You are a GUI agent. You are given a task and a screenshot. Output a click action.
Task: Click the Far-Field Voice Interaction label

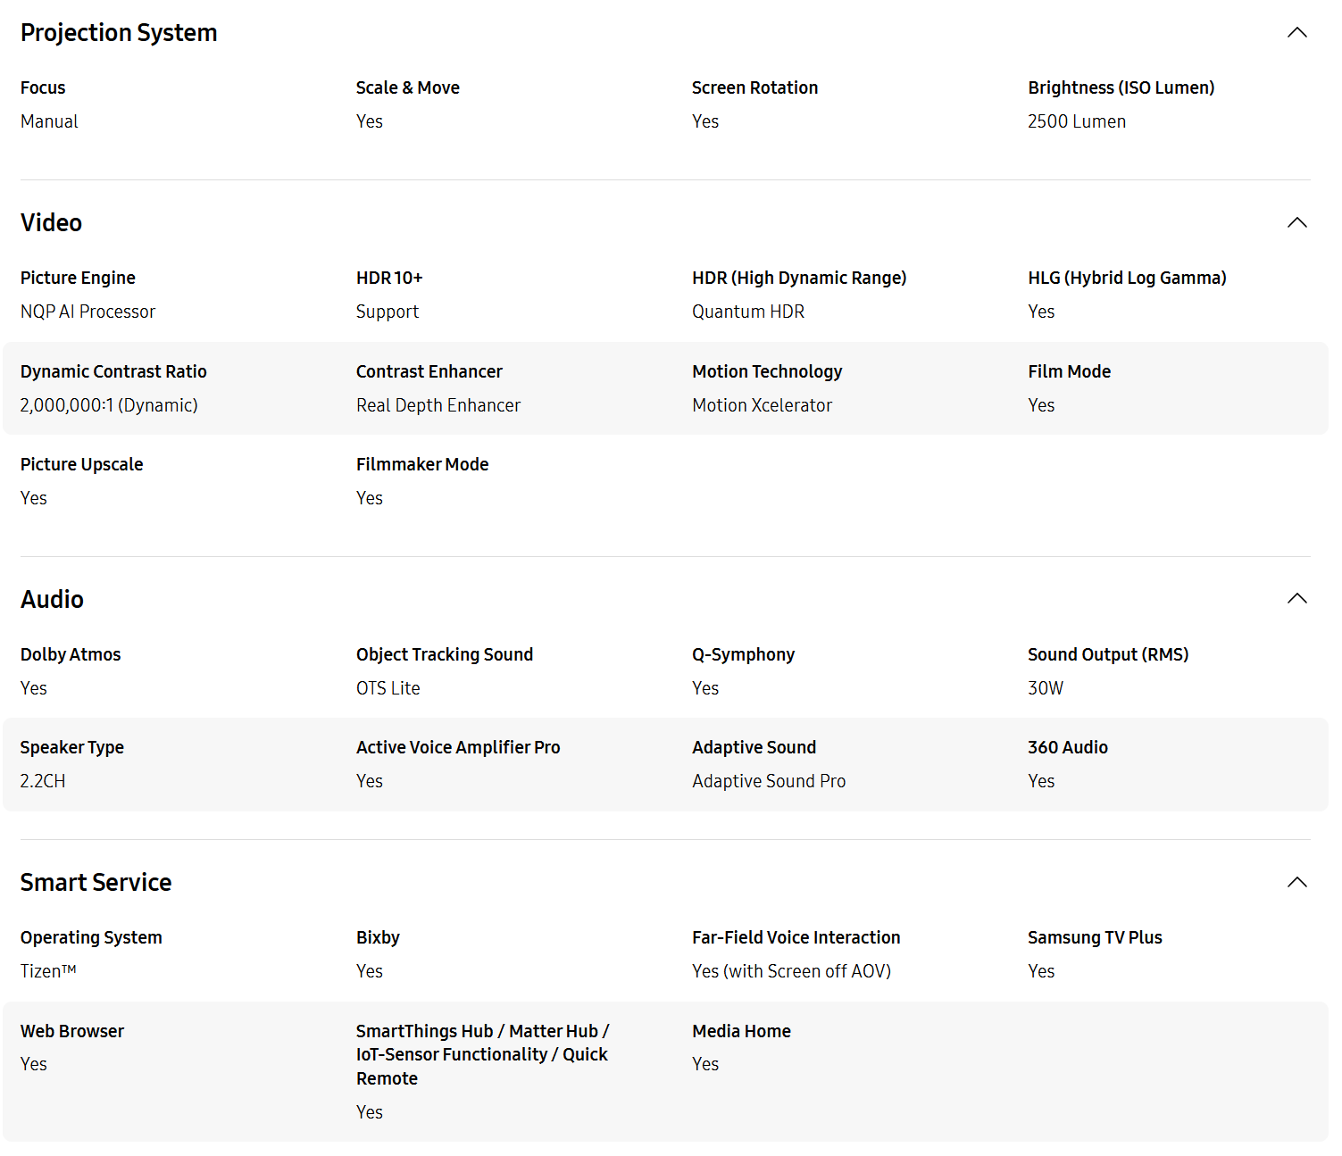[x=796, y=937]
